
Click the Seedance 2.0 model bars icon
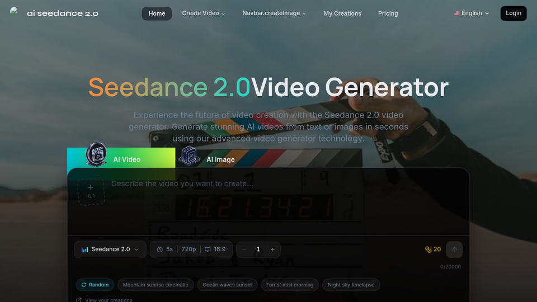[x=84, y=249]
